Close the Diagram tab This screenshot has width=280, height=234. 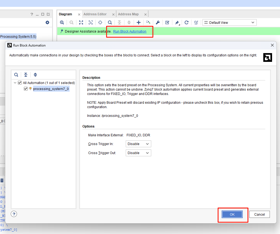79,15
